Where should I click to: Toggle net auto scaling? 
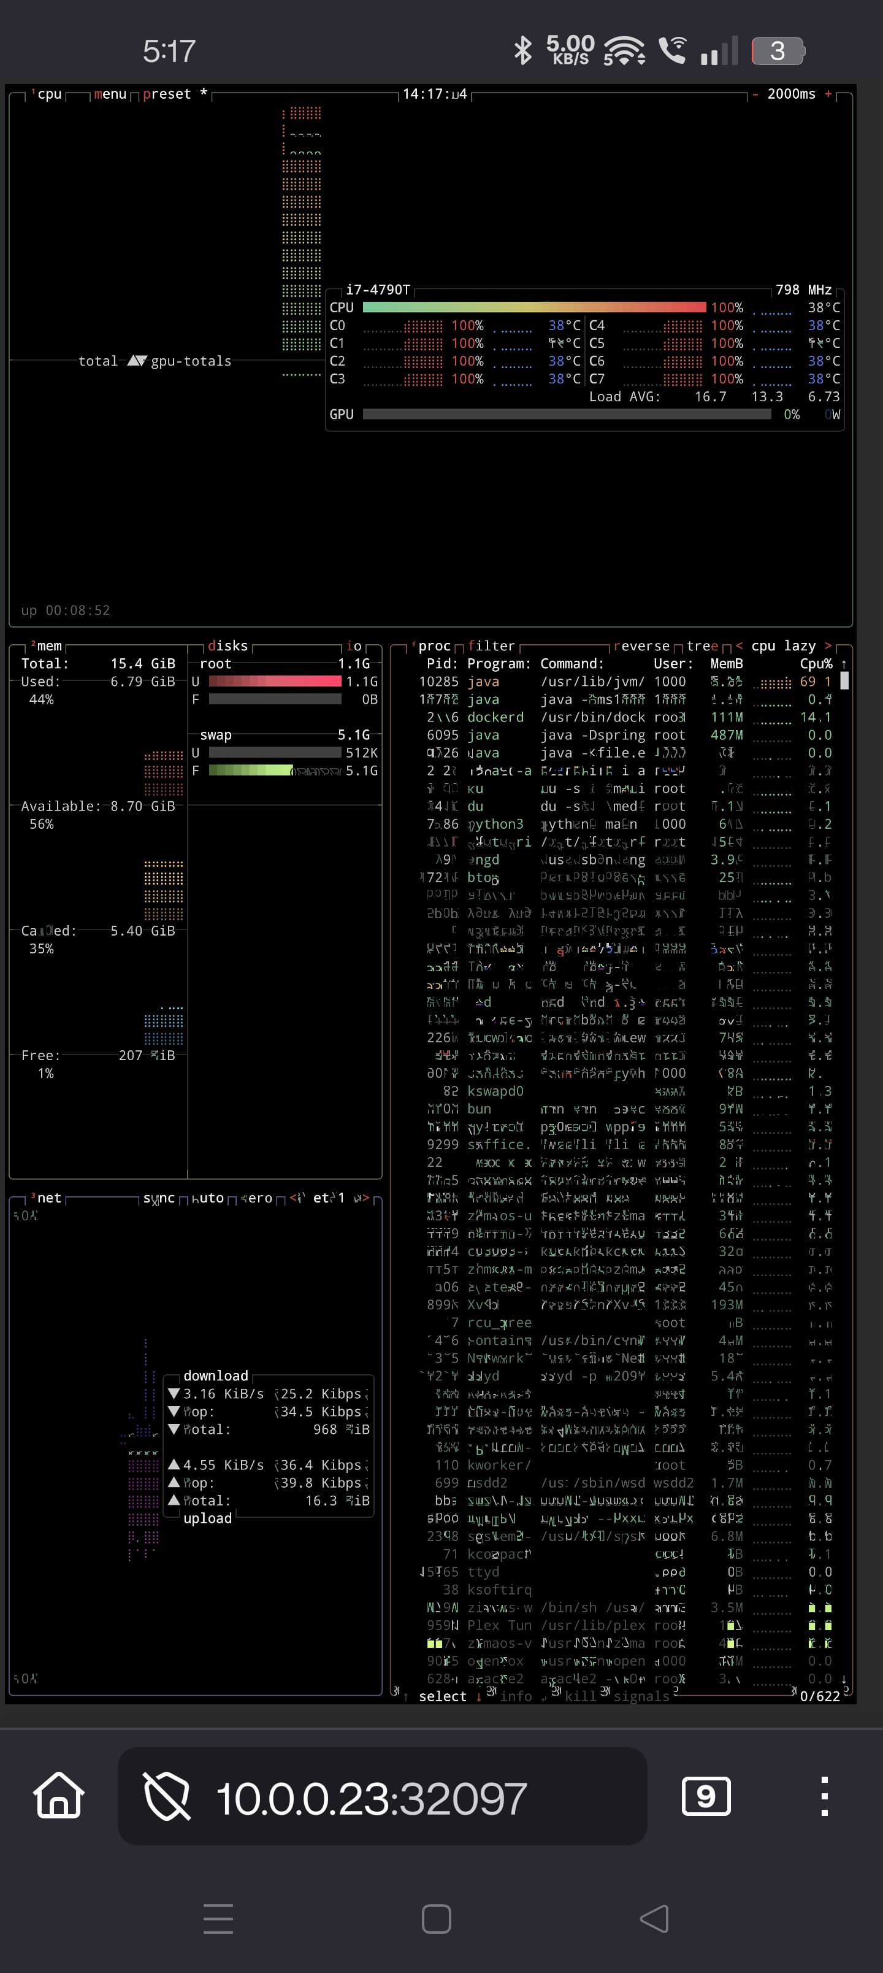point(207,1198)
